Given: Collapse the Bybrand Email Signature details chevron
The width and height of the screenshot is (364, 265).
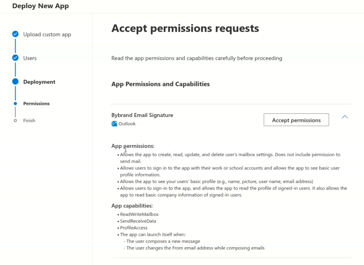Looking at the screenshot, I should (345, 117).
